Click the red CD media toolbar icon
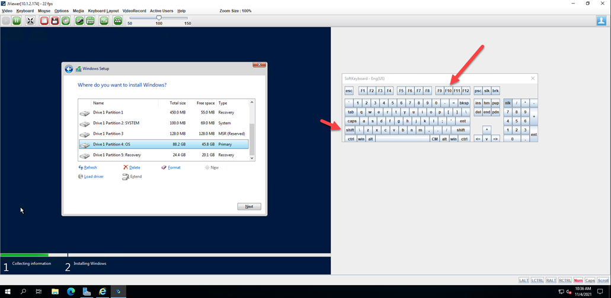This screenshot has height=298, width=611. (44, 21)
